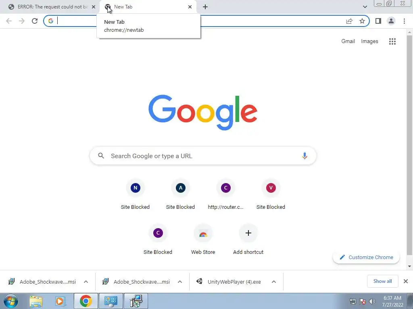Share this page via the share icon

(349, 21)
